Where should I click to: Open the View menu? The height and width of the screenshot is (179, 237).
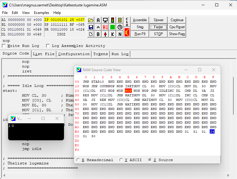(26, 13)
